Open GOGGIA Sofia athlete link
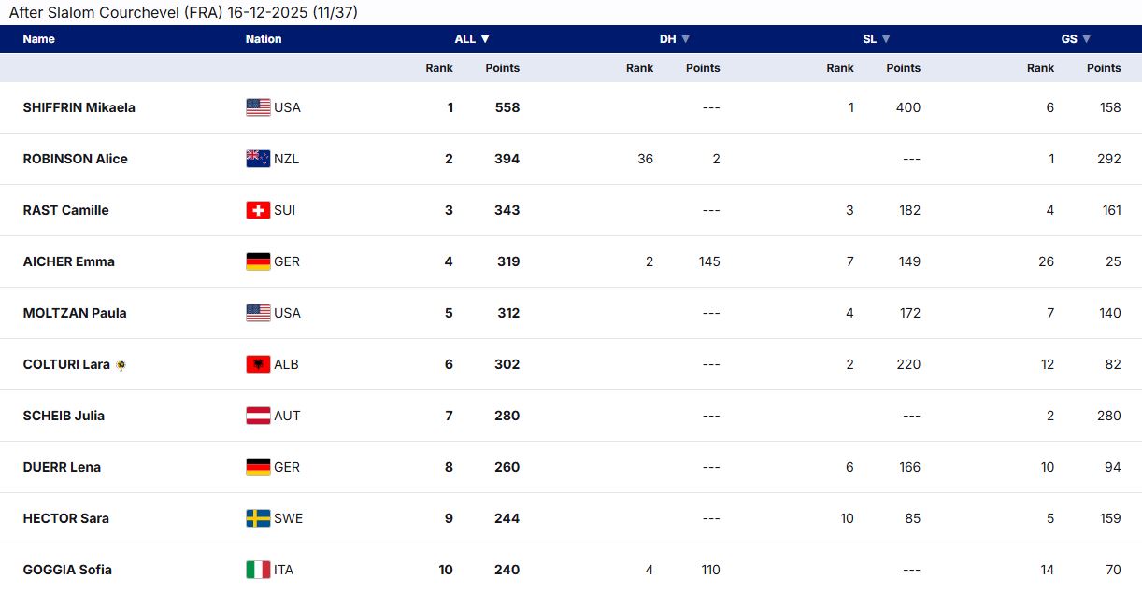Screen dimensions: 1142x593 pos(67,570)
